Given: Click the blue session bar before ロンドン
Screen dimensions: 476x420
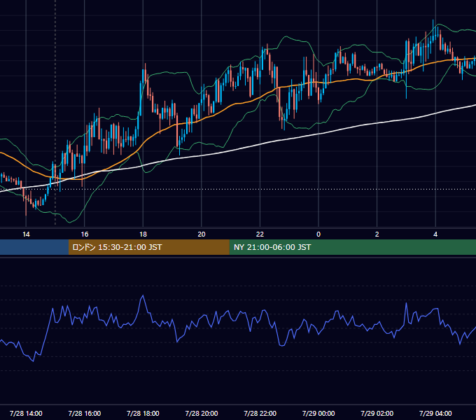Looking at the screenshot, I should coord(34,247).
